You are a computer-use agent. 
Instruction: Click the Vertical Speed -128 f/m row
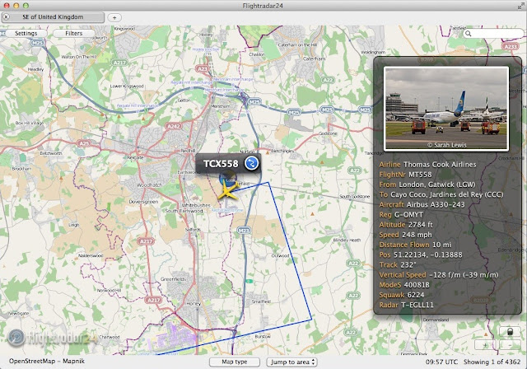[x=439, y=275]
